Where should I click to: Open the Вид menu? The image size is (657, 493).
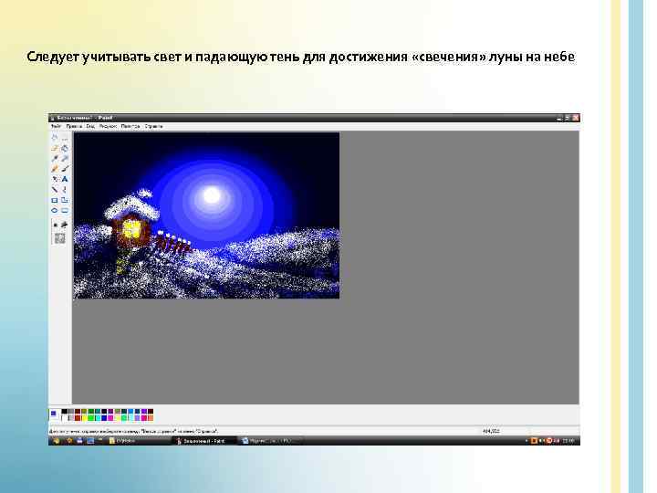(90, 126)
